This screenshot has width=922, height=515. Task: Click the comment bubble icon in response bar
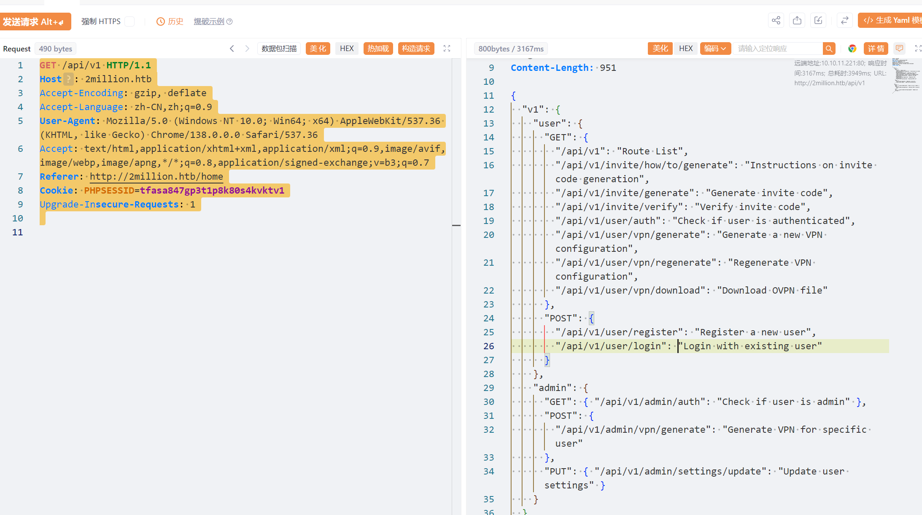click(x=899, y=49)
